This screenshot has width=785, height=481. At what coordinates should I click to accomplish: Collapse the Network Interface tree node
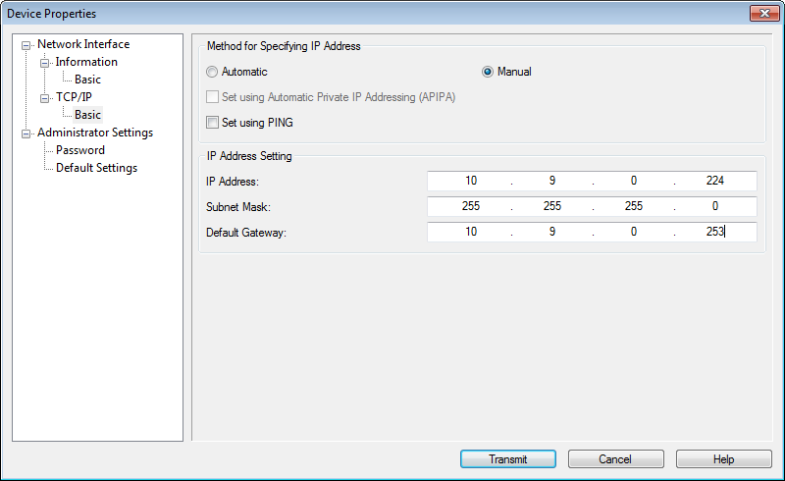coord(26,45)
